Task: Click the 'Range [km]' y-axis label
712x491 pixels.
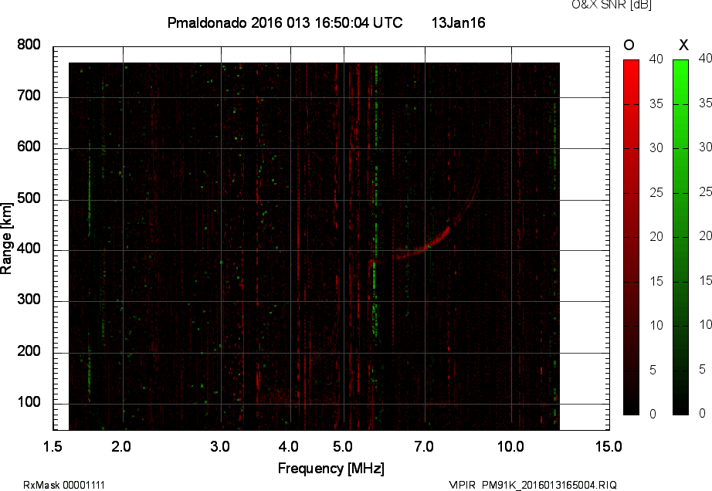Action: (x=6, y=239)
